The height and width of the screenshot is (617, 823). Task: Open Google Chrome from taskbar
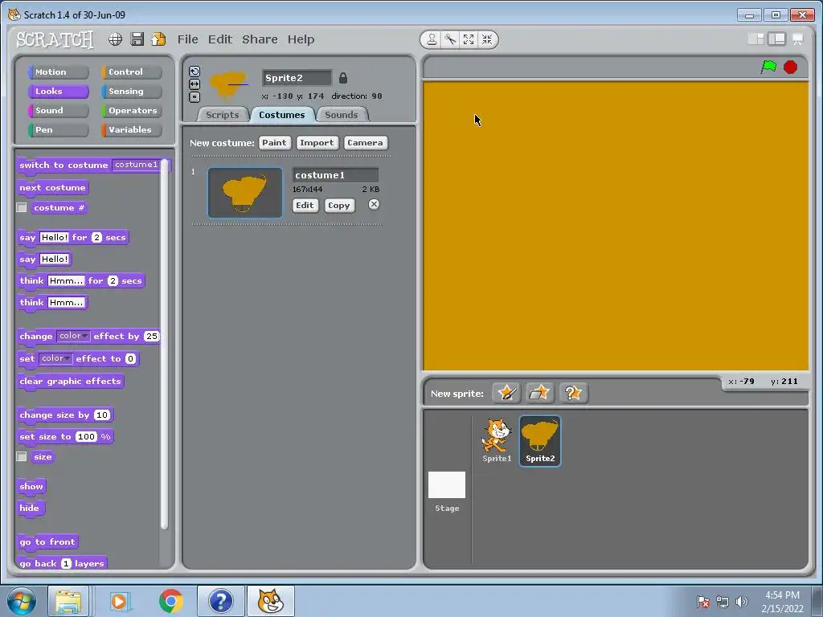click(170, 601)
